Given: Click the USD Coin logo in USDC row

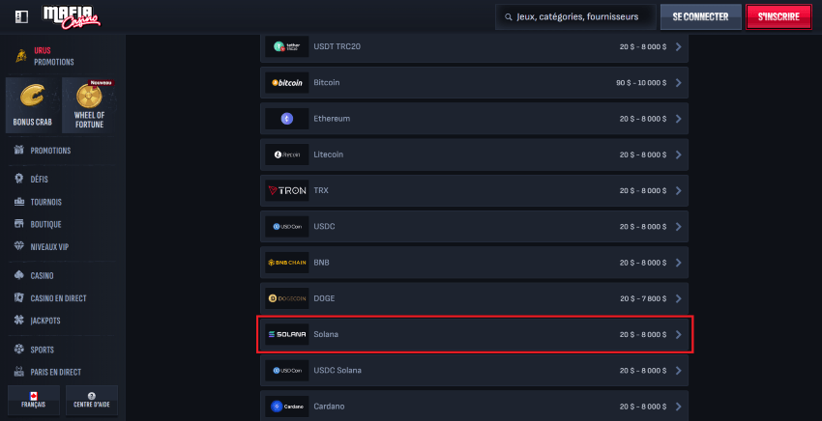Looking at the screenshot, I should click(x=287, y=227).
